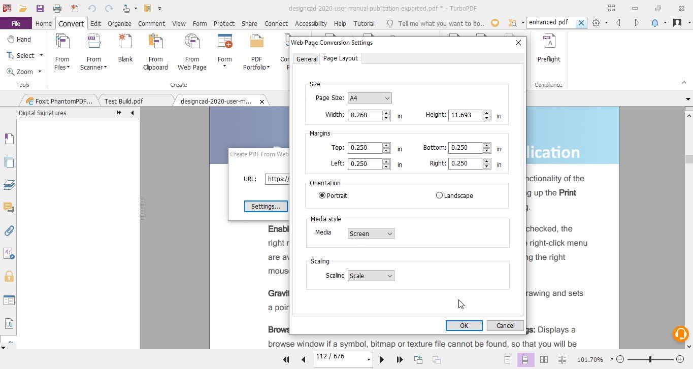Save the document with the floppy icon

(40, 9)
